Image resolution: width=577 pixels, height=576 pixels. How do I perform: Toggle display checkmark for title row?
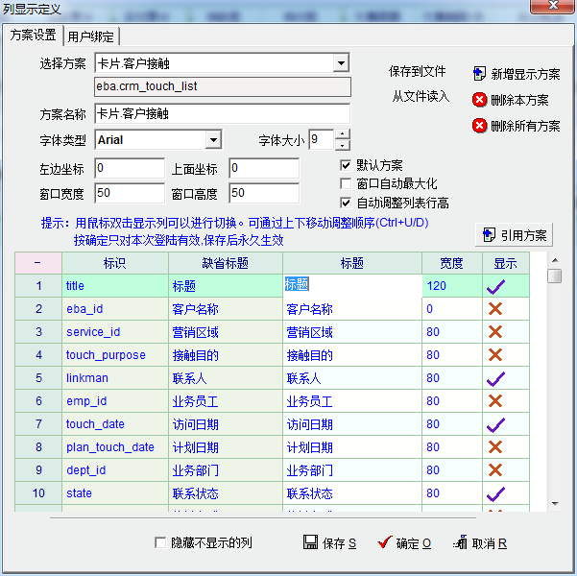pyautogui.click(x=495, y=285)
